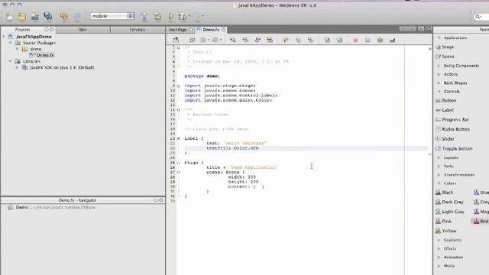Collapse the demo package node
This screenshot has width=489, height=275.
click(17, 49)
